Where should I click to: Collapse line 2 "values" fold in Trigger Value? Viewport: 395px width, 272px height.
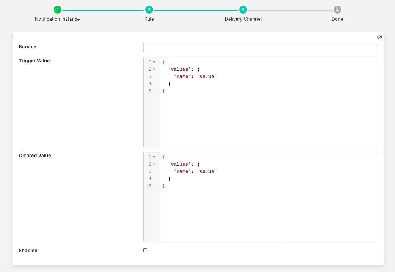(x=154, y=69)
